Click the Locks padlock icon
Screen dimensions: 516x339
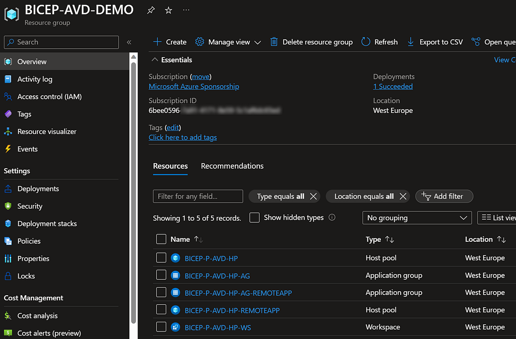pyautogui.click(x=8, y=276)
